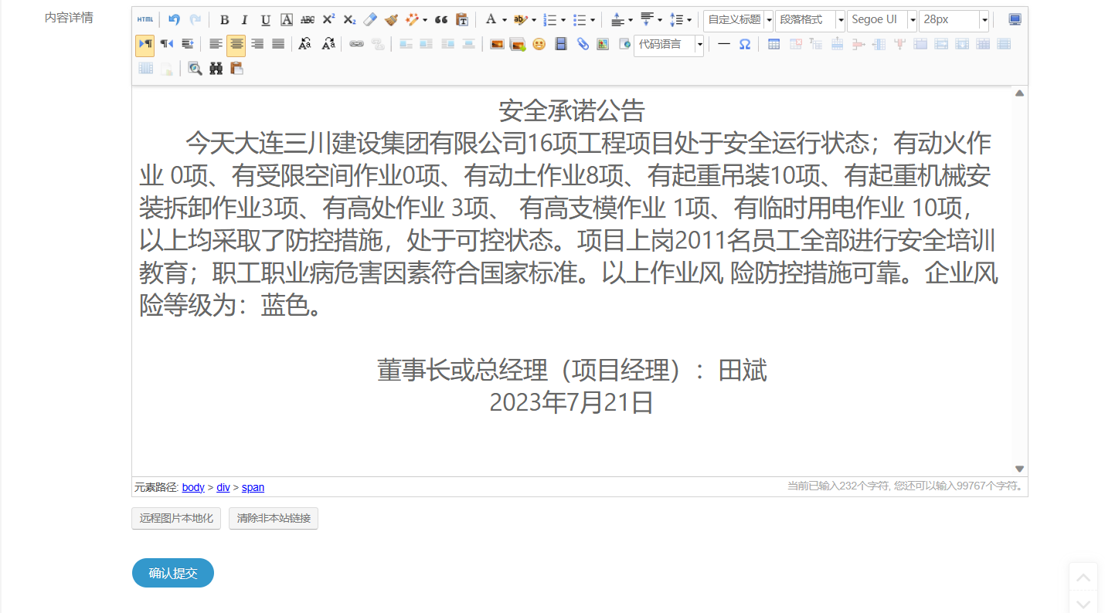
Task: Open the highlight background color picker arrow
Action: (534, 21)
